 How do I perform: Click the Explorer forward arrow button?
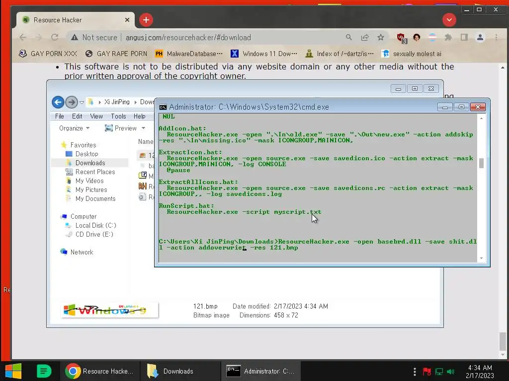tap(72, 102)
